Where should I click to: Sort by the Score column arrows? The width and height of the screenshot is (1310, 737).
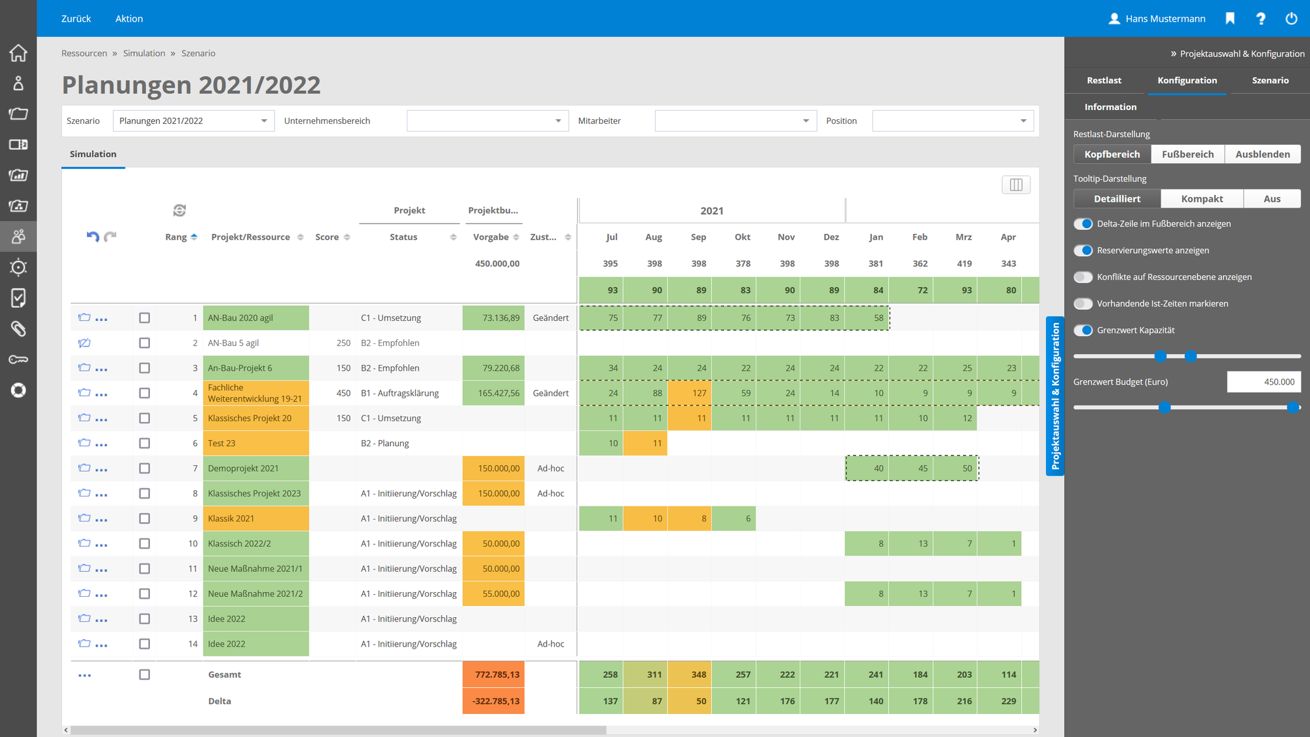coord(348,236)
